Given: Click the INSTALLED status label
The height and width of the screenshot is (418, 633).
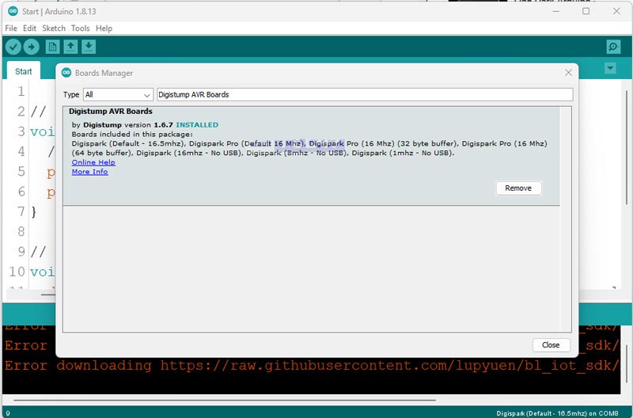Looking at the screenshot, I should tap(197, 125).
